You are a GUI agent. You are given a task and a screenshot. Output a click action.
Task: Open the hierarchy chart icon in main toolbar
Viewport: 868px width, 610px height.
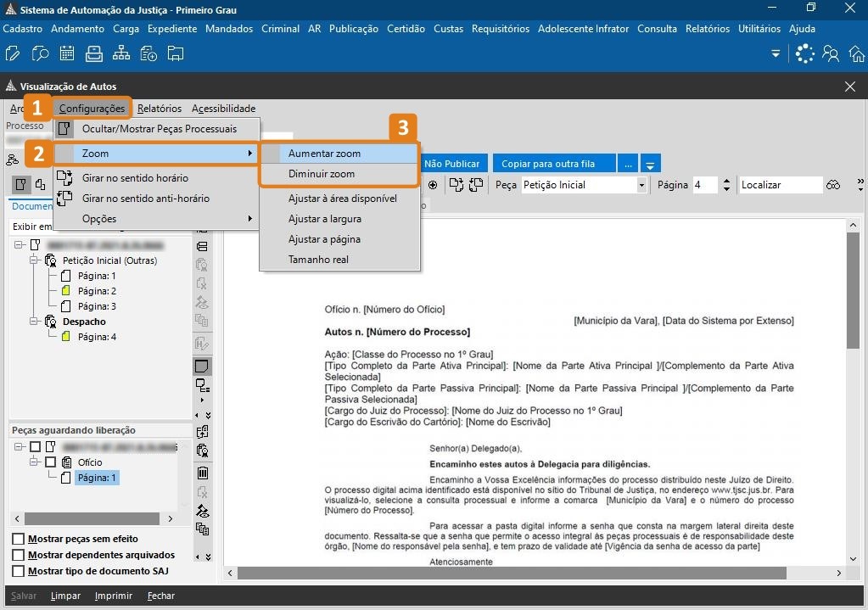click(121, 53)
